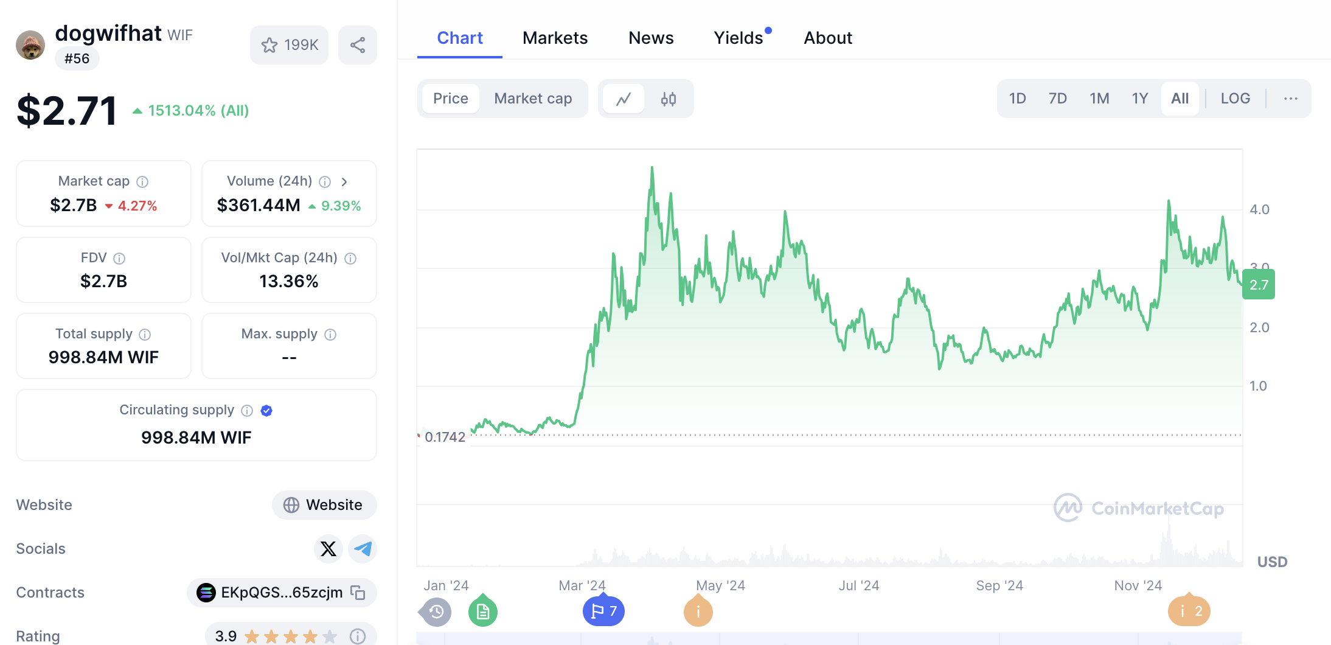Set chart range to 1D
This screenshot has height=645, width=1331.
tap(1017, 99)
